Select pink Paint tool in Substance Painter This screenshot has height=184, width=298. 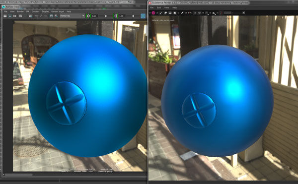[x=153, y=13]
